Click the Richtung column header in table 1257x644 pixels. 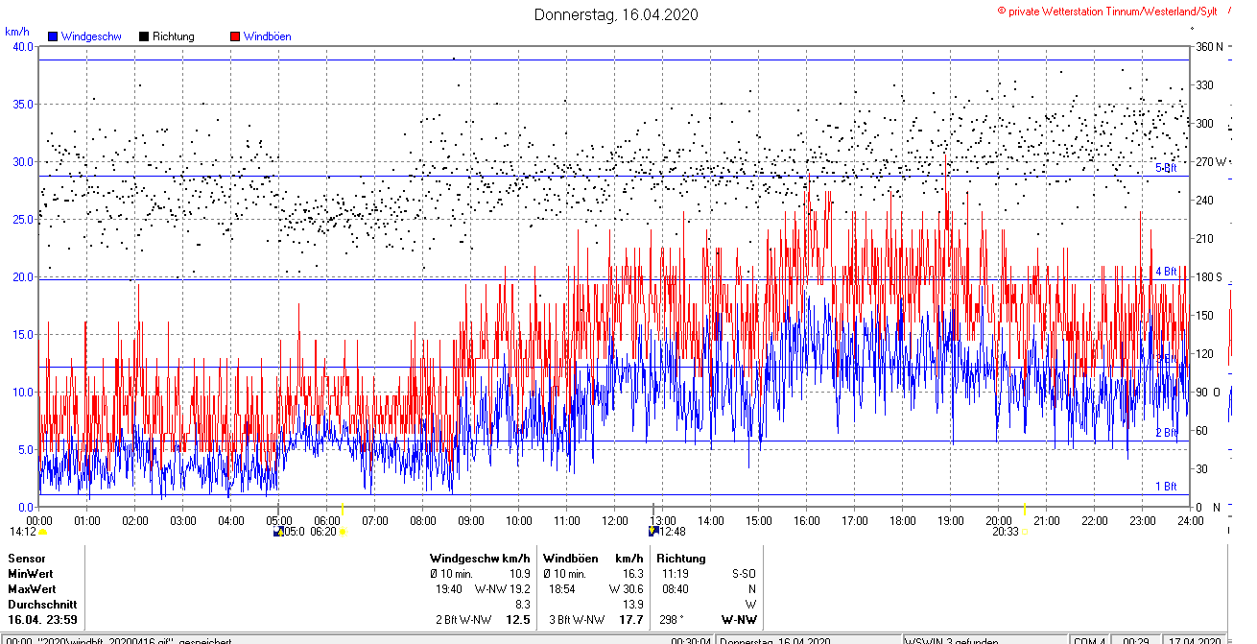681,558
